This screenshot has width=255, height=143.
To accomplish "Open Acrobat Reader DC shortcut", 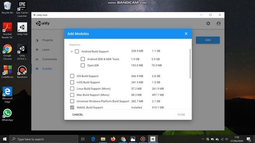I will [x=7, y=31].
